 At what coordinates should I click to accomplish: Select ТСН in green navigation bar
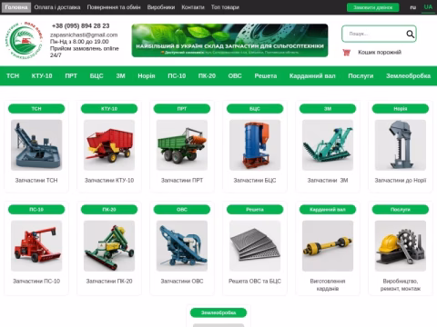13,76
